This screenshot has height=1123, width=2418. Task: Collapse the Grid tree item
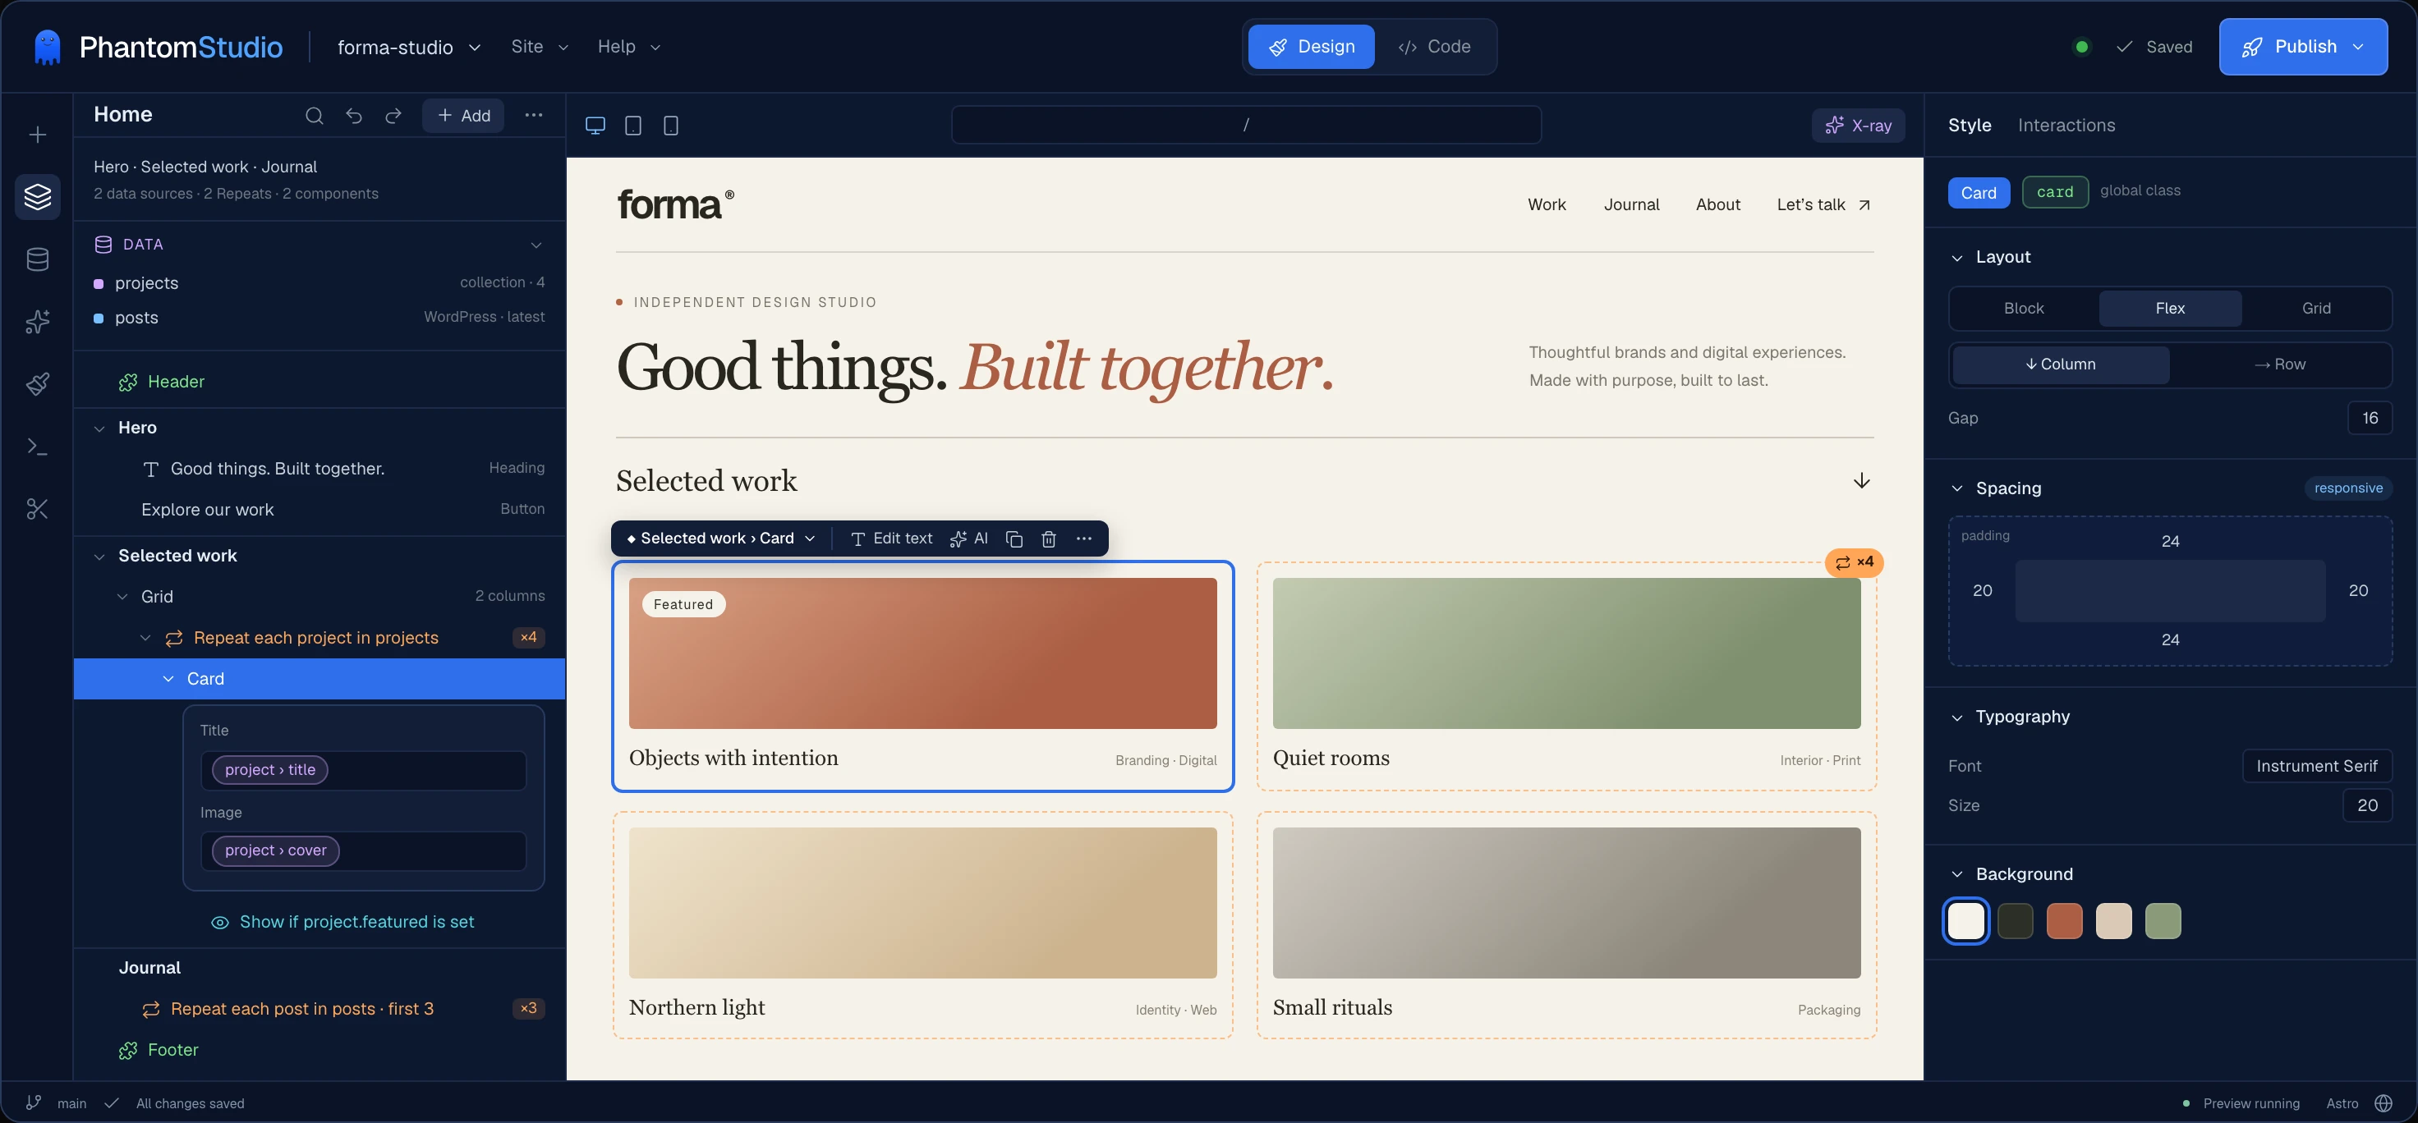[122, 597]
